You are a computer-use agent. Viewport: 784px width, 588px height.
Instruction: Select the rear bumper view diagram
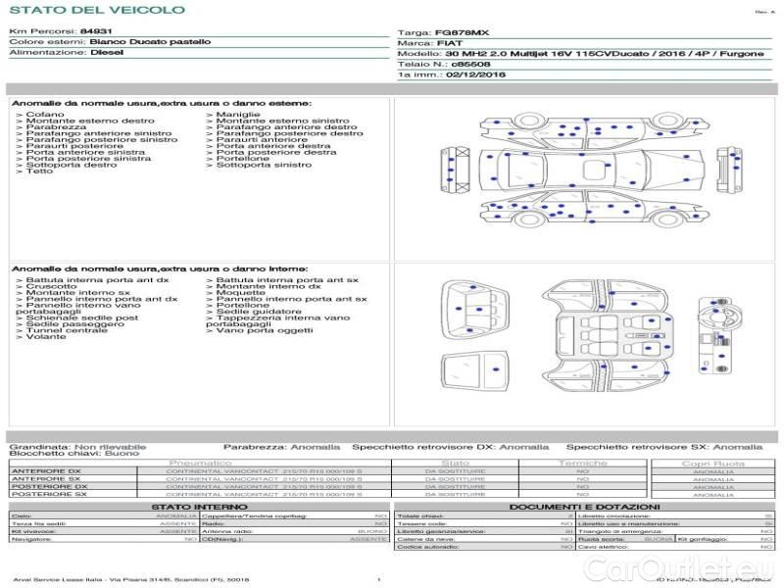pos(455,170)
